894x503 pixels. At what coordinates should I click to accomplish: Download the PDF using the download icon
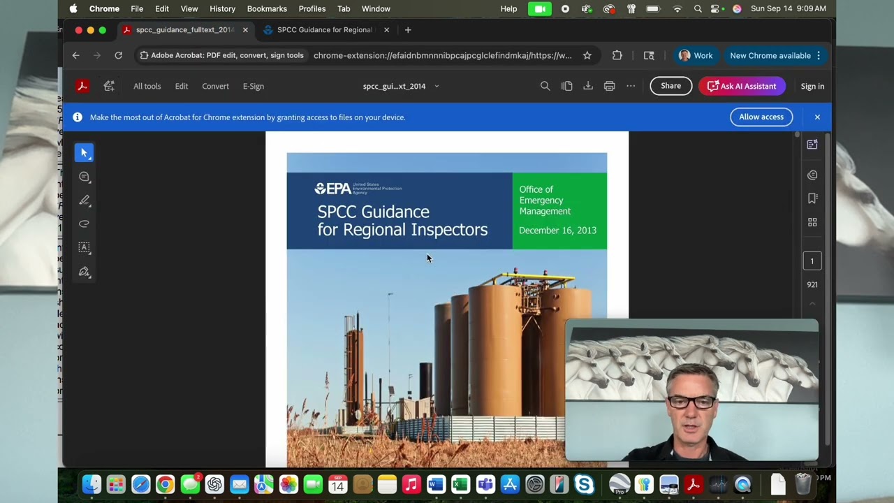(588, 86)
